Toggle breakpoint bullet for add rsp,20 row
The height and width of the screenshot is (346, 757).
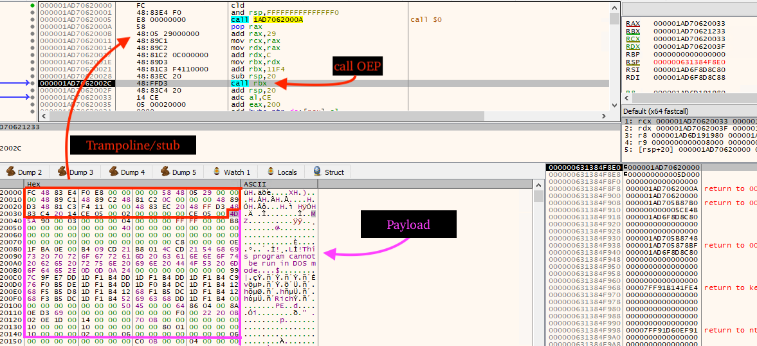point(32,90)
